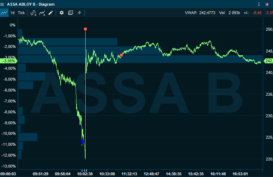The image size is (273, 177).
Task: Click the -7,00% axis label
Action: [10, 101]
